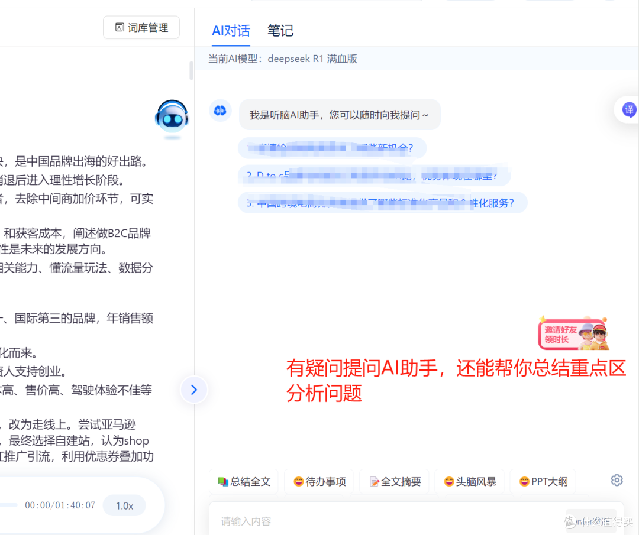639x535 pixels.
Task: Collapse panel with the right chevron arrow
Action: tap(194, 390)
